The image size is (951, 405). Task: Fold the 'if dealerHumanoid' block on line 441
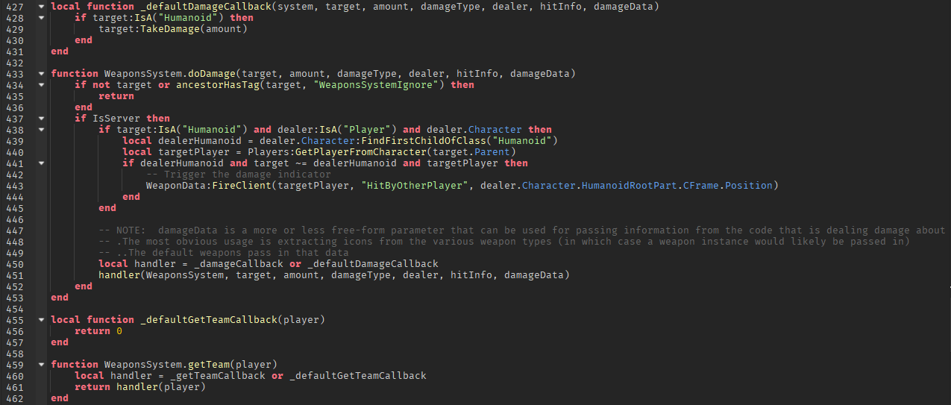[x=40, y=163]
